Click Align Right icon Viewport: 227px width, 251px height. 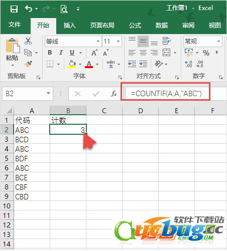tap(154, 53)
